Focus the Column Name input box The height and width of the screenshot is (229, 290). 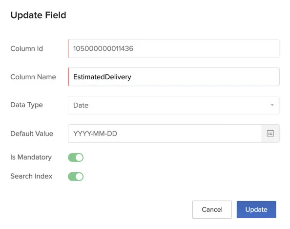(174, 77)
